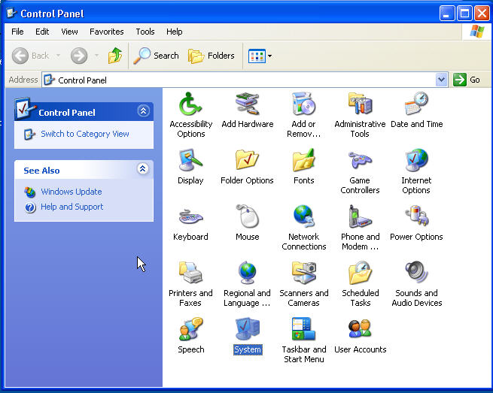Click the Back navigation button
The image size is (493, 393).
tap(31, 56)
